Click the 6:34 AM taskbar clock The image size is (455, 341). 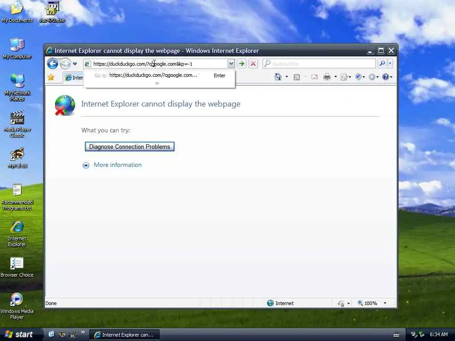[x=439, y=334]
